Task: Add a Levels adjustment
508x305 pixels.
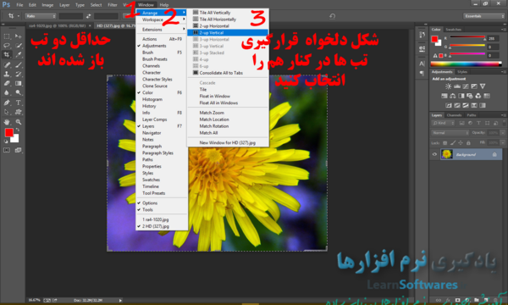Action: (x=457, y=86)
